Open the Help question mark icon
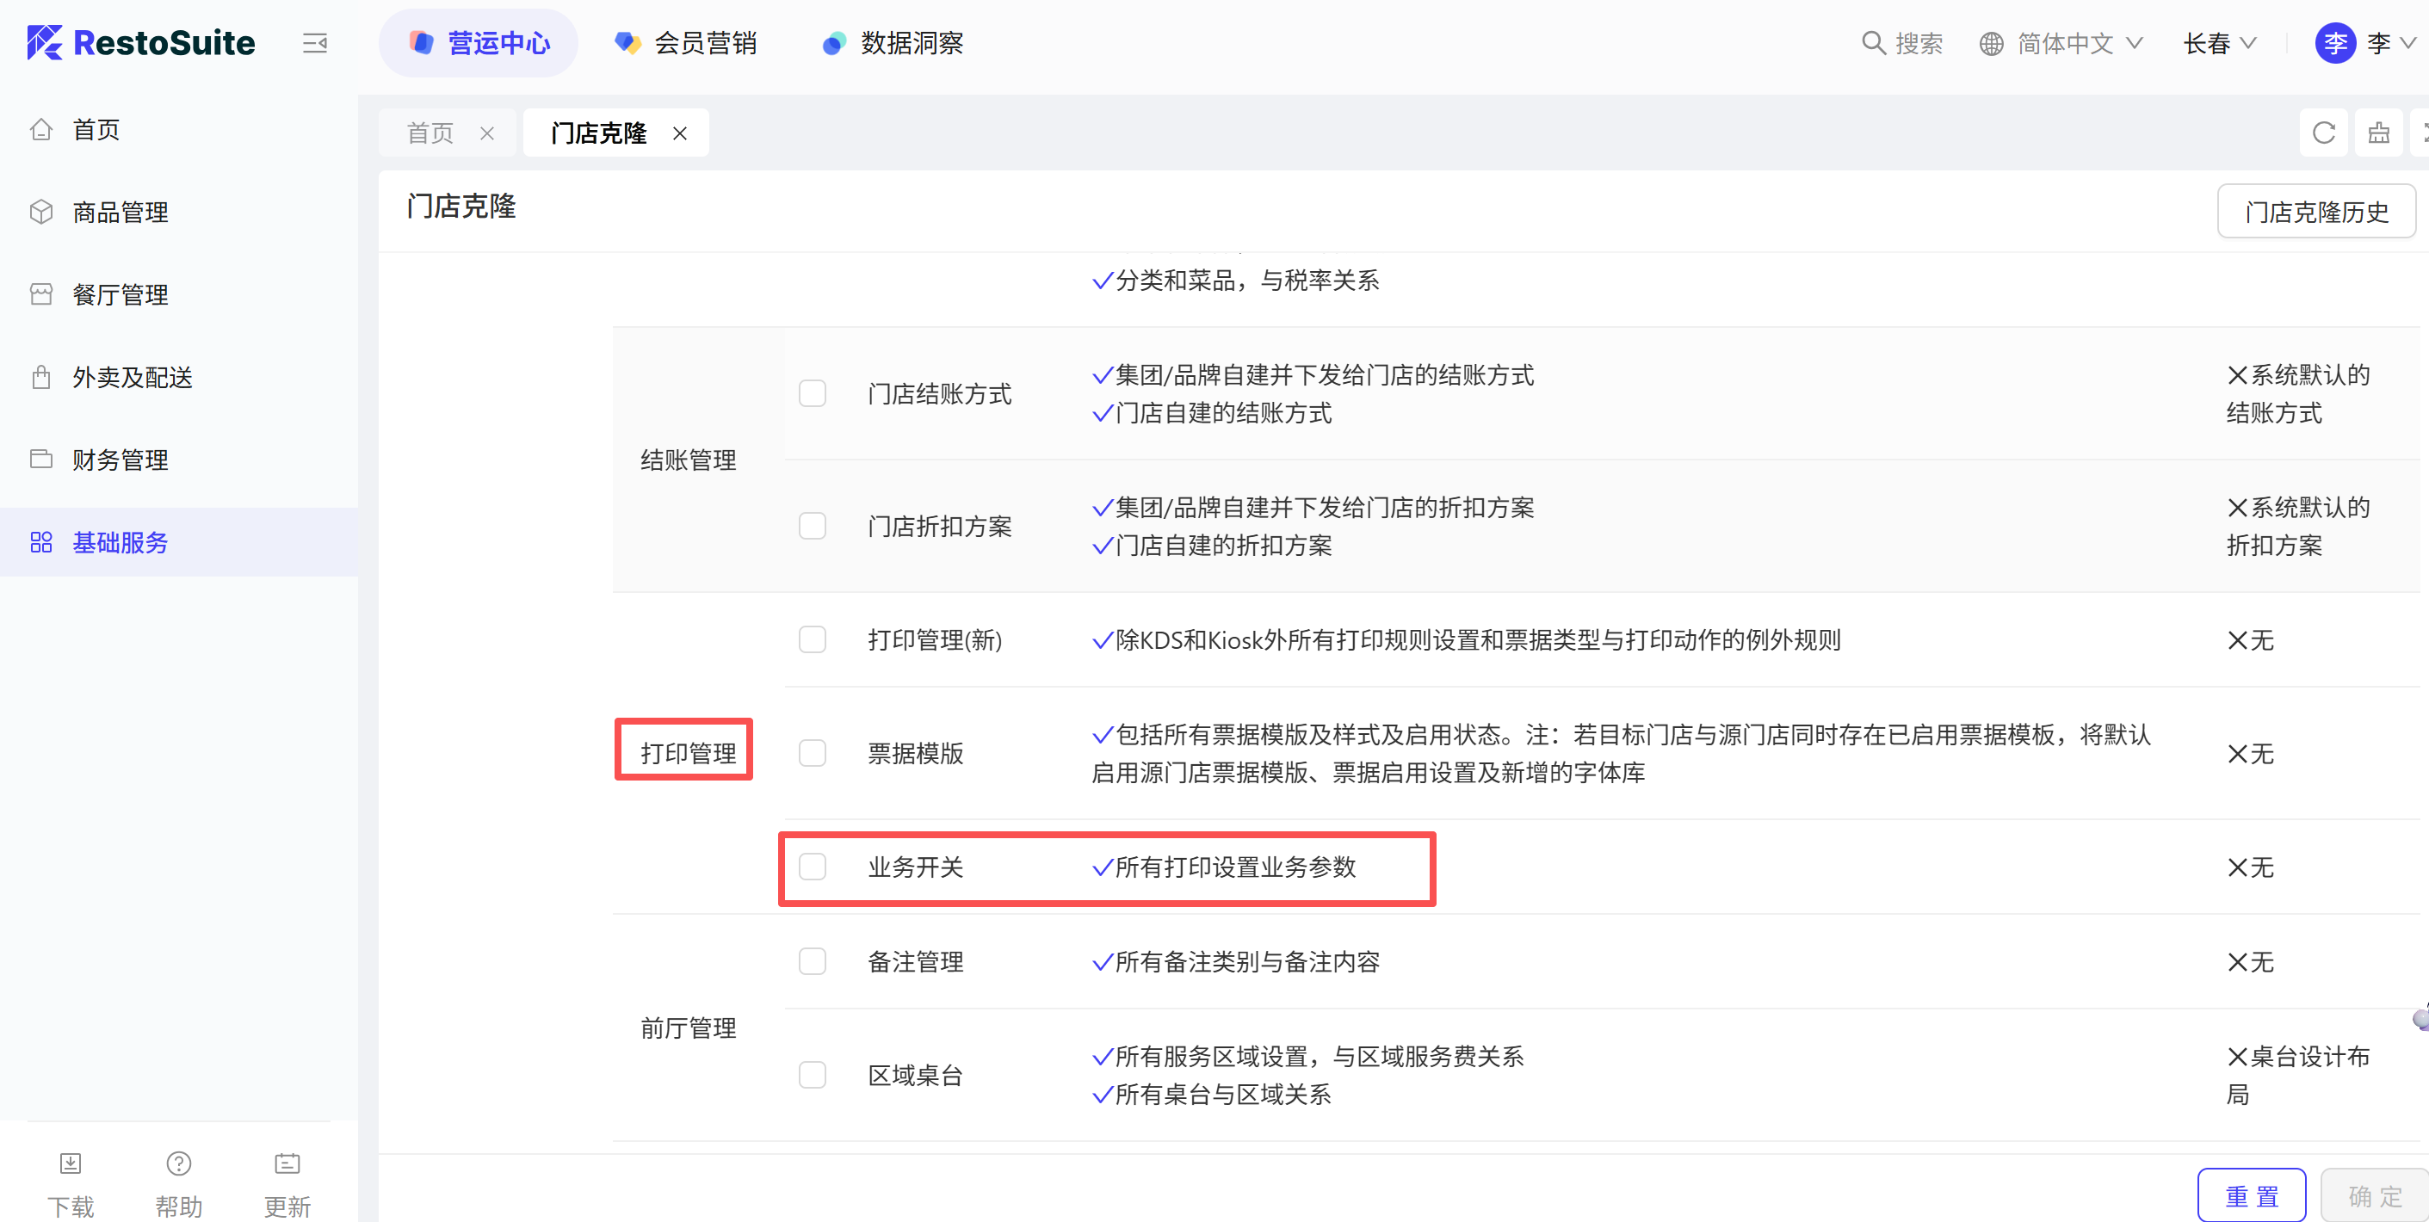The height and width of the screenshot is (1222, 2429). pos(178,1163)
